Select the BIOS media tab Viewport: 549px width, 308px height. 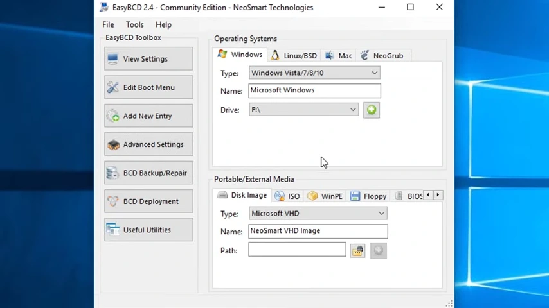(x=408, y=196)
